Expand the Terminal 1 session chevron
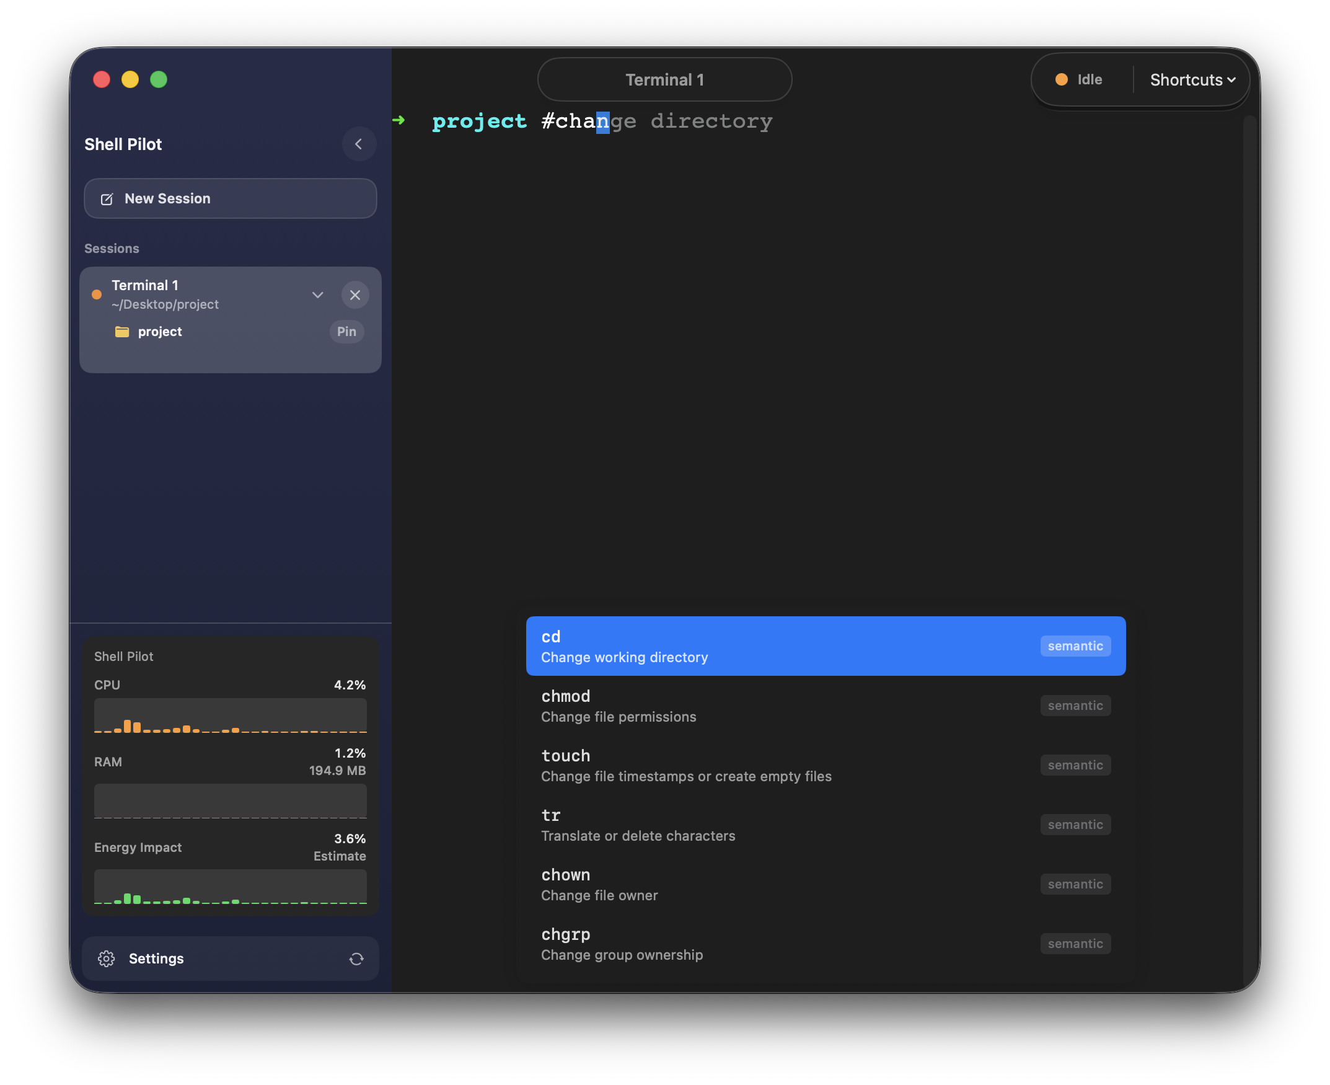 [x=317, y=295]
